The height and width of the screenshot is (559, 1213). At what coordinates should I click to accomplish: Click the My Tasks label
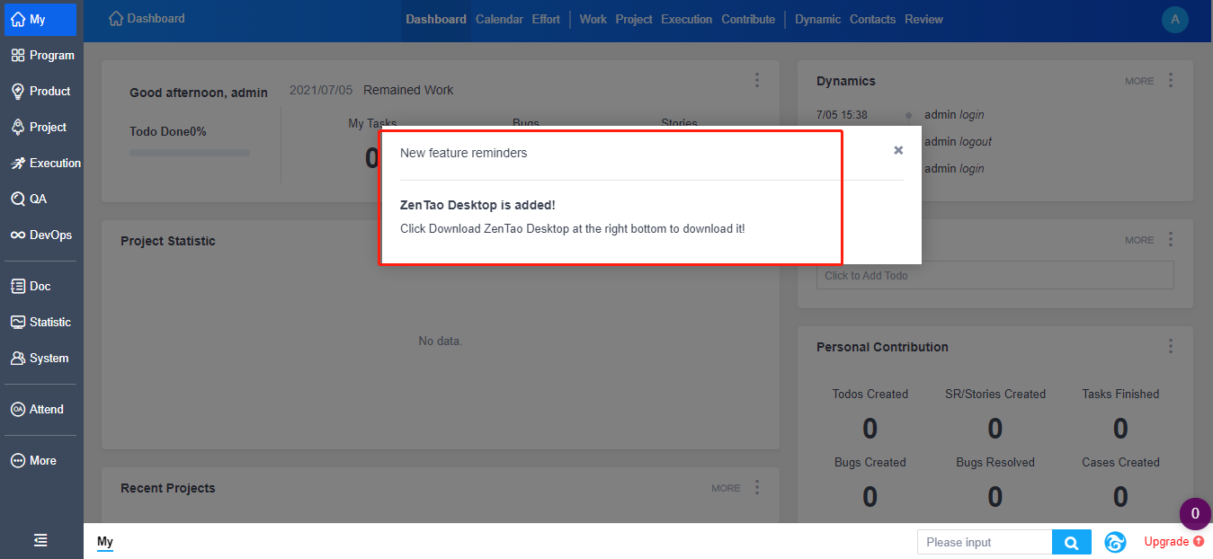pos(372,123)
